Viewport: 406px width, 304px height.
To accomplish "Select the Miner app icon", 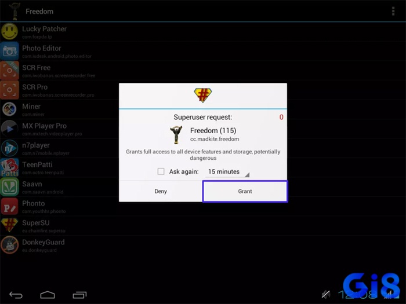I will click(10, 109).
